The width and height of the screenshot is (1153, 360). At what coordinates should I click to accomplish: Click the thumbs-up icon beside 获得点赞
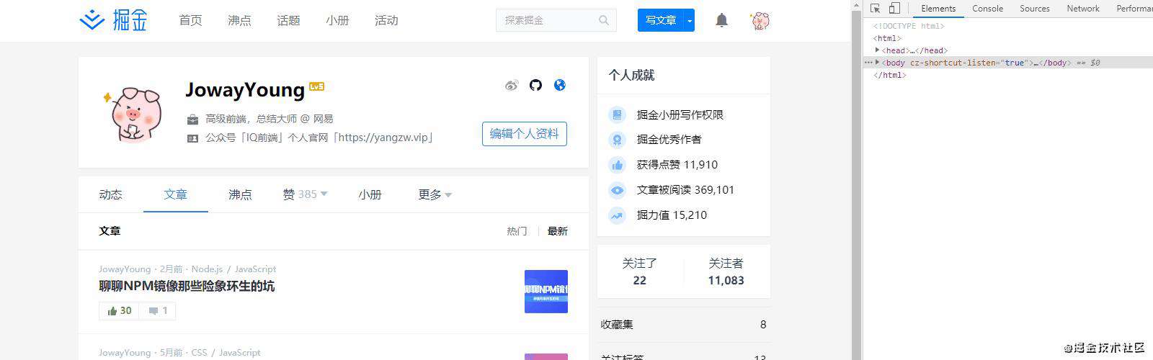[x=617, y=165]
